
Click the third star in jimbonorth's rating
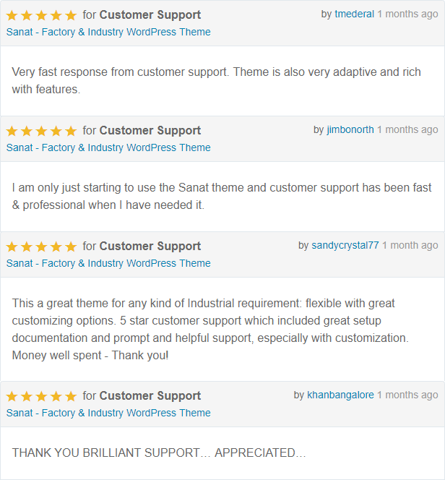41,131
